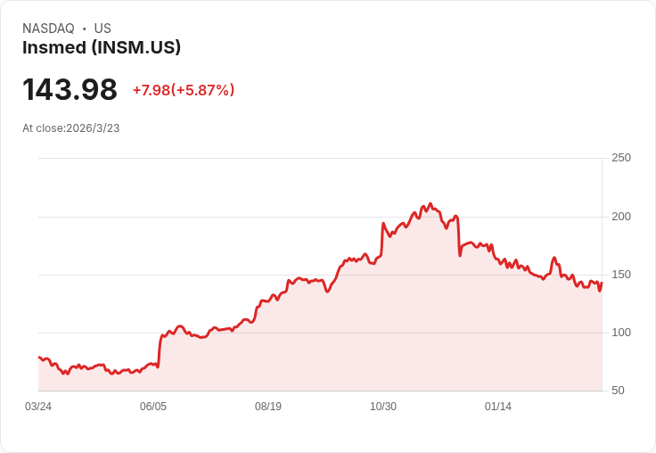Click the 143.98 closing price
The height and width of the screenshot is (453, 656).
tap(70, 89)
